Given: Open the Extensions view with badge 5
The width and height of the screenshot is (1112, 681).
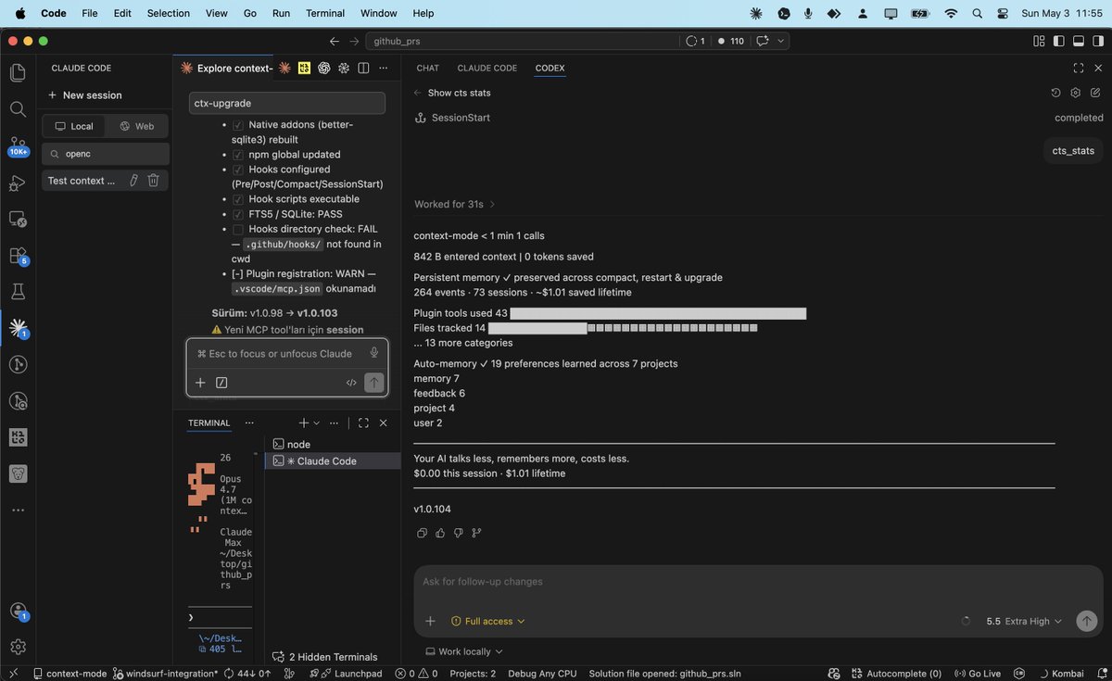Looking at the screenshot, I should pos(18,256).
